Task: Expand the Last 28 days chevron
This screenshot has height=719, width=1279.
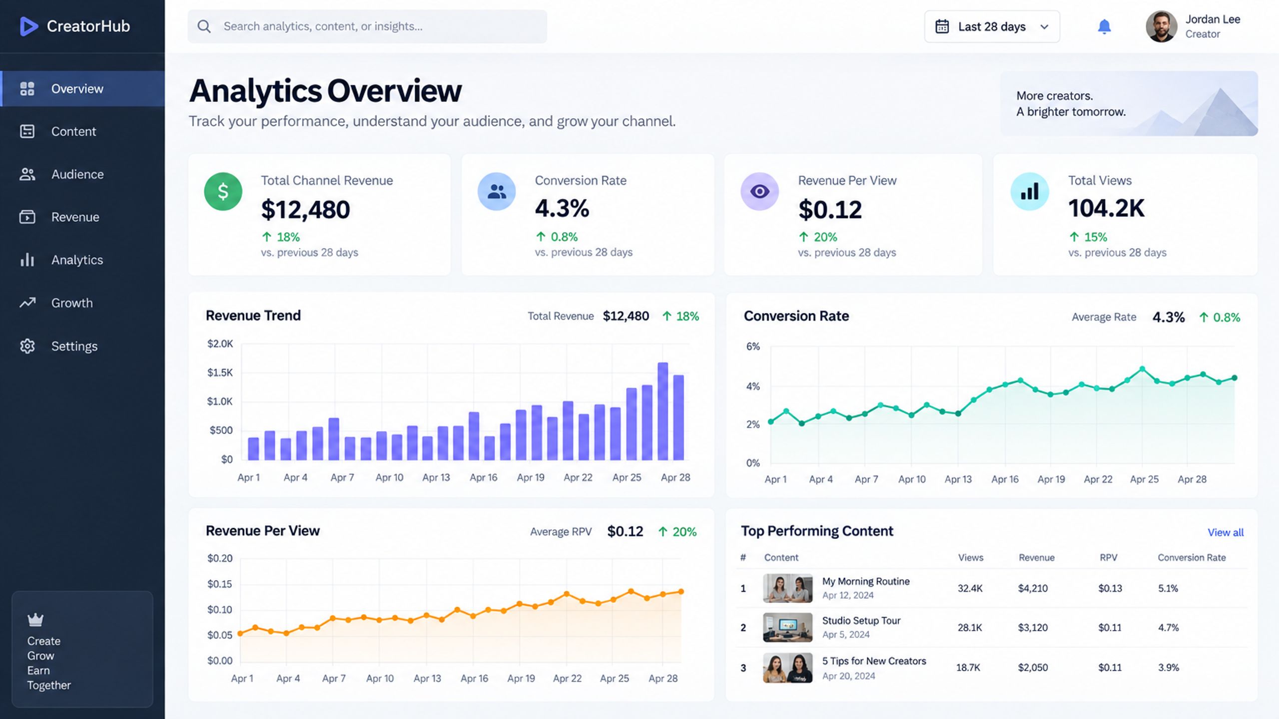Action: (x=1044, y=27)
